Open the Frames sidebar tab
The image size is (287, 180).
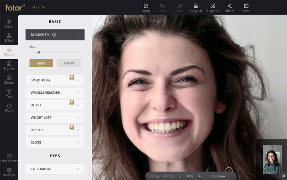tap(9, 66)
